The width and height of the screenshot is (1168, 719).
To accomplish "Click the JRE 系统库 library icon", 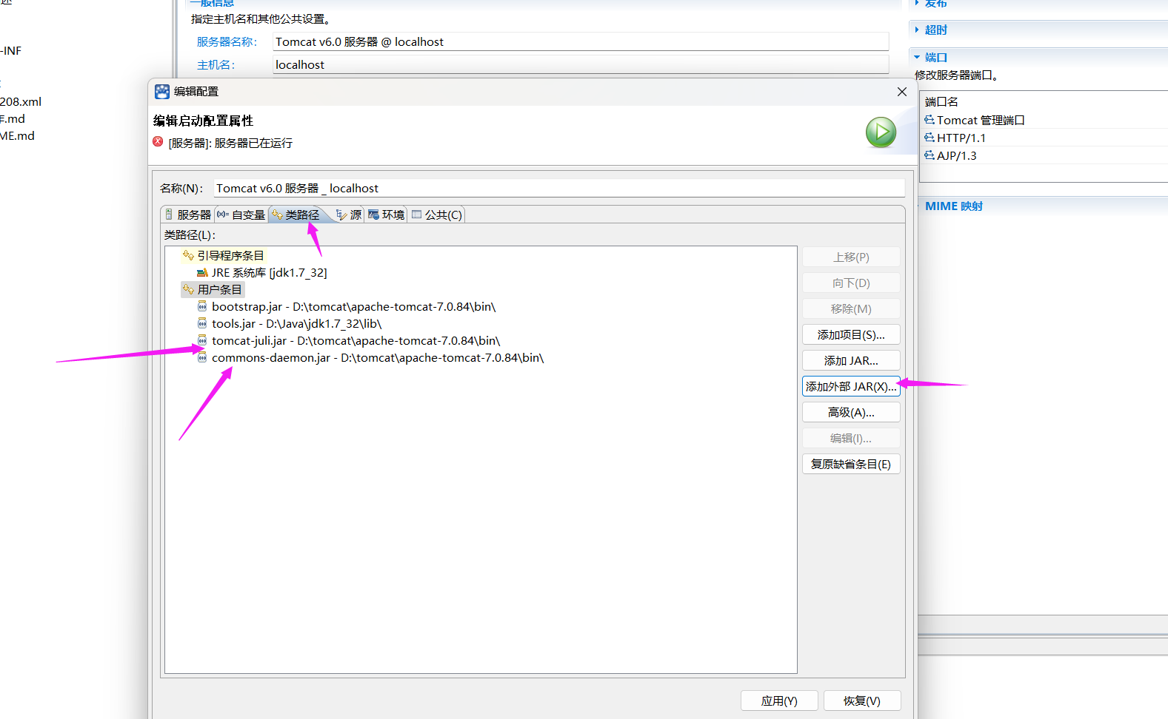I will point(202,272).
